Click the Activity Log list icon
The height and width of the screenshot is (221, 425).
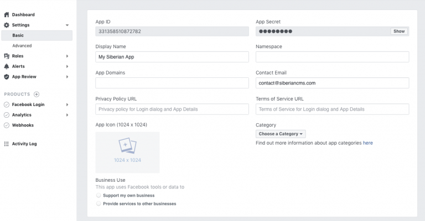pos(7,144)
